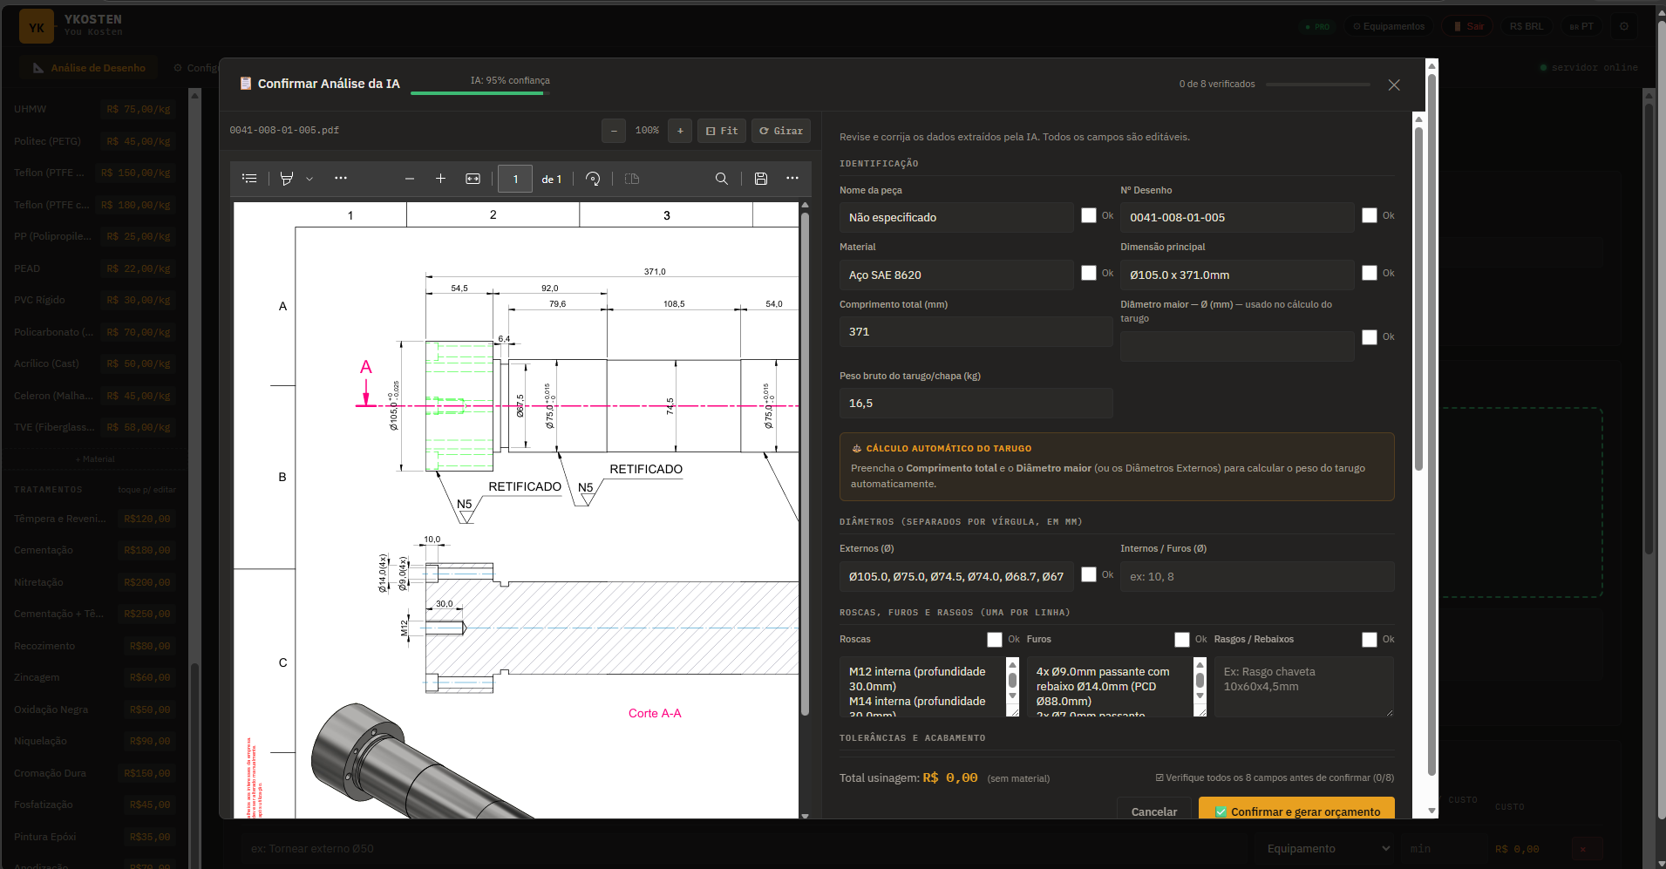This screenshot has height=869, width=1666.
Task: Click the verification progress bar 0 de 8
Action: [1318, 85]
